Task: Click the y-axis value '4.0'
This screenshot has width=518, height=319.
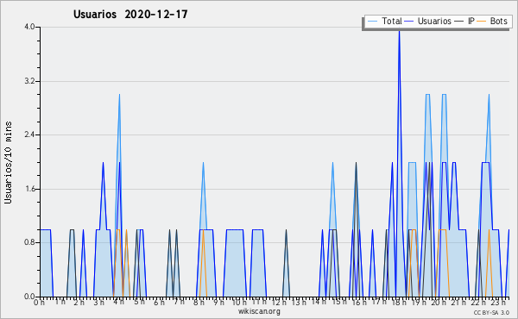Action: click(x=30, y=27)
